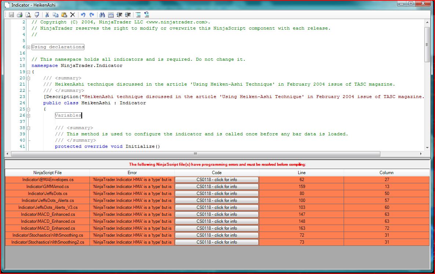Screen dimensions: 435x274
Task: Click the NinjaScript File column header
Action: coord(47,173)
